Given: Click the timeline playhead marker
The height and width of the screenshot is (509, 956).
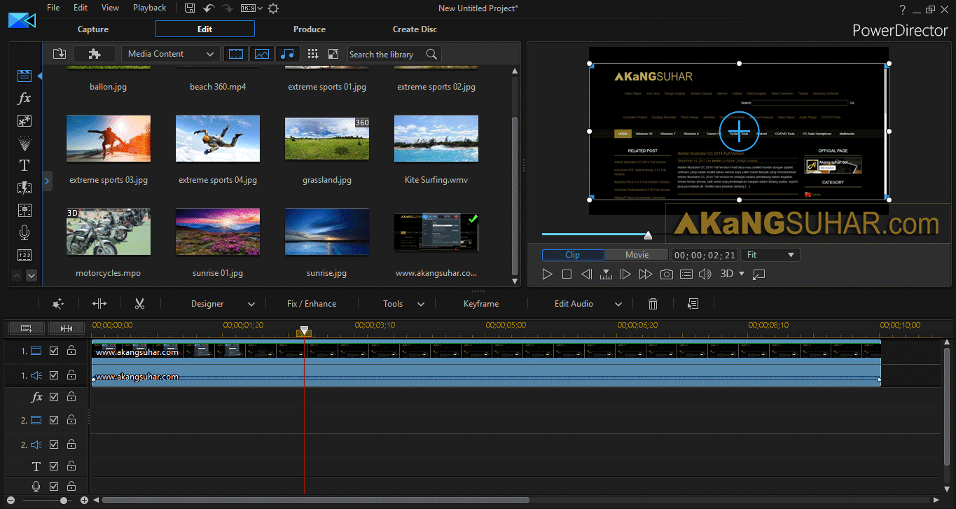Looking at the screenshot, I should coord(304,330).
